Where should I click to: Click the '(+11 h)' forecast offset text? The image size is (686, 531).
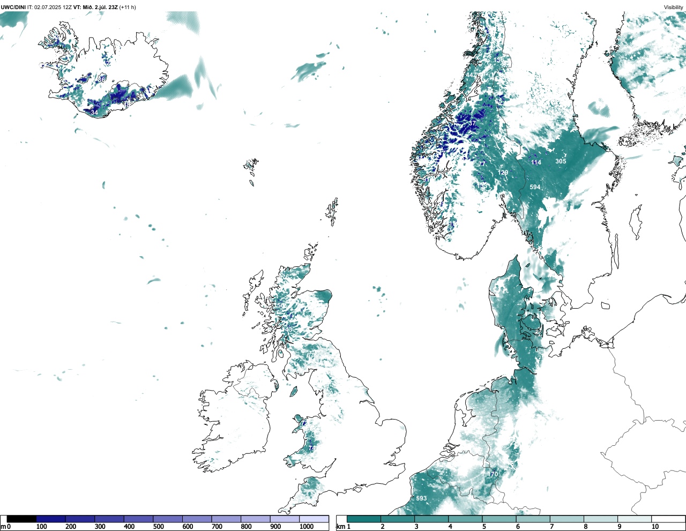coord(128,7)
